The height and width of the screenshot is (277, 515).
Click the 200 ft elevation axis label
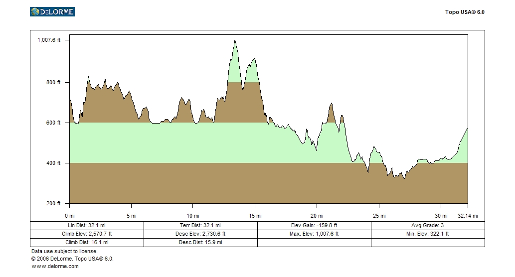point(54,203)
